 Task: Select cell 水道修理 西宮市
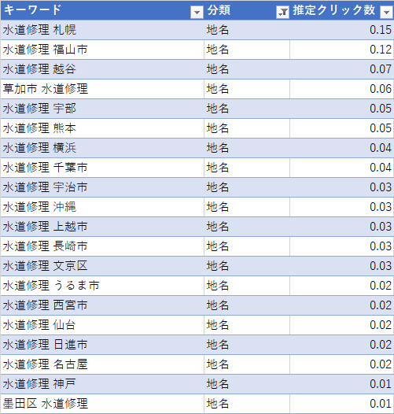click(x=102, y=305)
